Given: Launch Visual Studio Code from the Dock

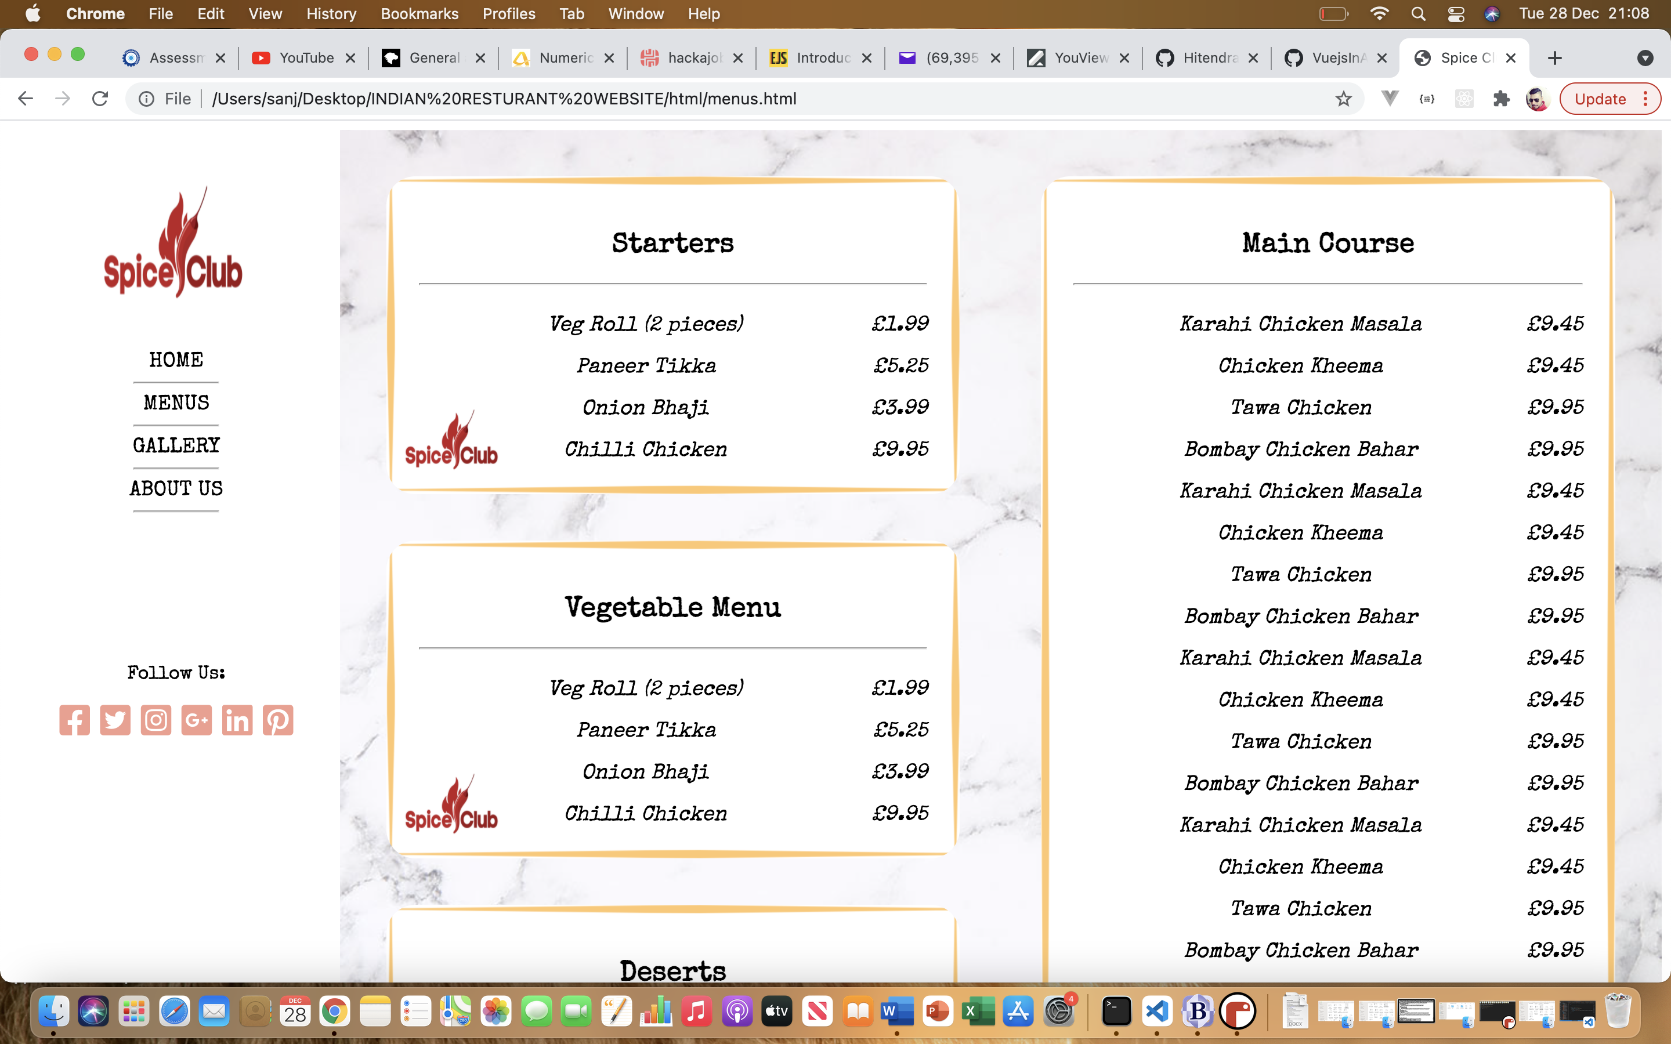Looking at the screenshot, I should point(1158,1011).
